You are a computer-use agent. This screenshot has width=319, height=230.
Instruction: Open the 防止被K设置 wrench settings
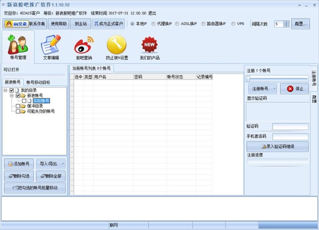click(x=117, y=48)
